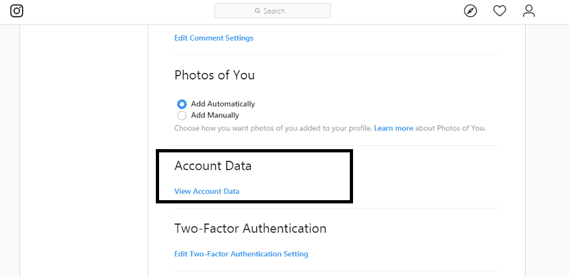The width and height of the screenshot is (569, 277).
Task: Follow the Learn more link
Action: coord(393,128)
